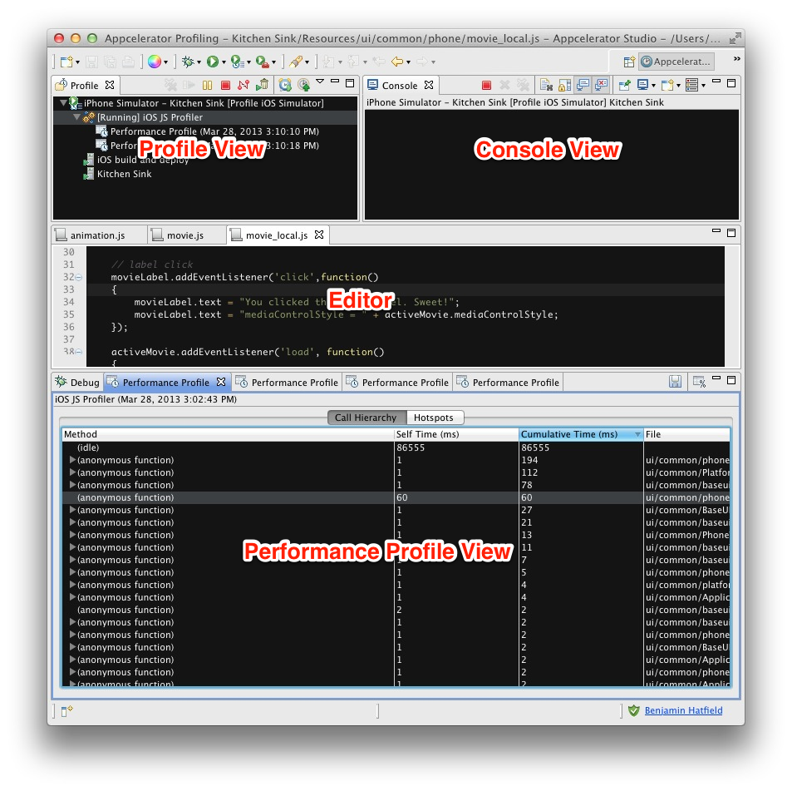Stop profiling with red square in Profile view
The height and width of the screenshot is (791, 792).
tap(225, 85)
